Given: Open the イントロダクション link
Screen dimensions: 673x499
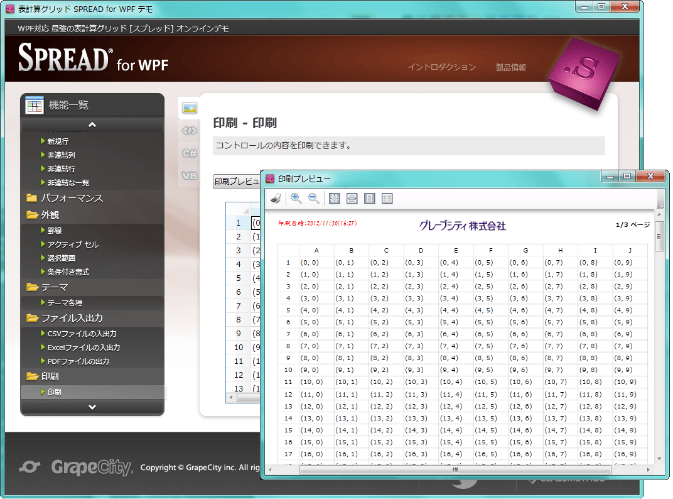Looking at the screenshot, I should coord(441,67).
